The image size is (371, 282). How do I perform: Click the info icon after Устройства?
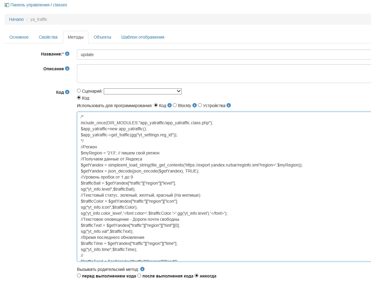pyautogui.click(x=229, y=105)
